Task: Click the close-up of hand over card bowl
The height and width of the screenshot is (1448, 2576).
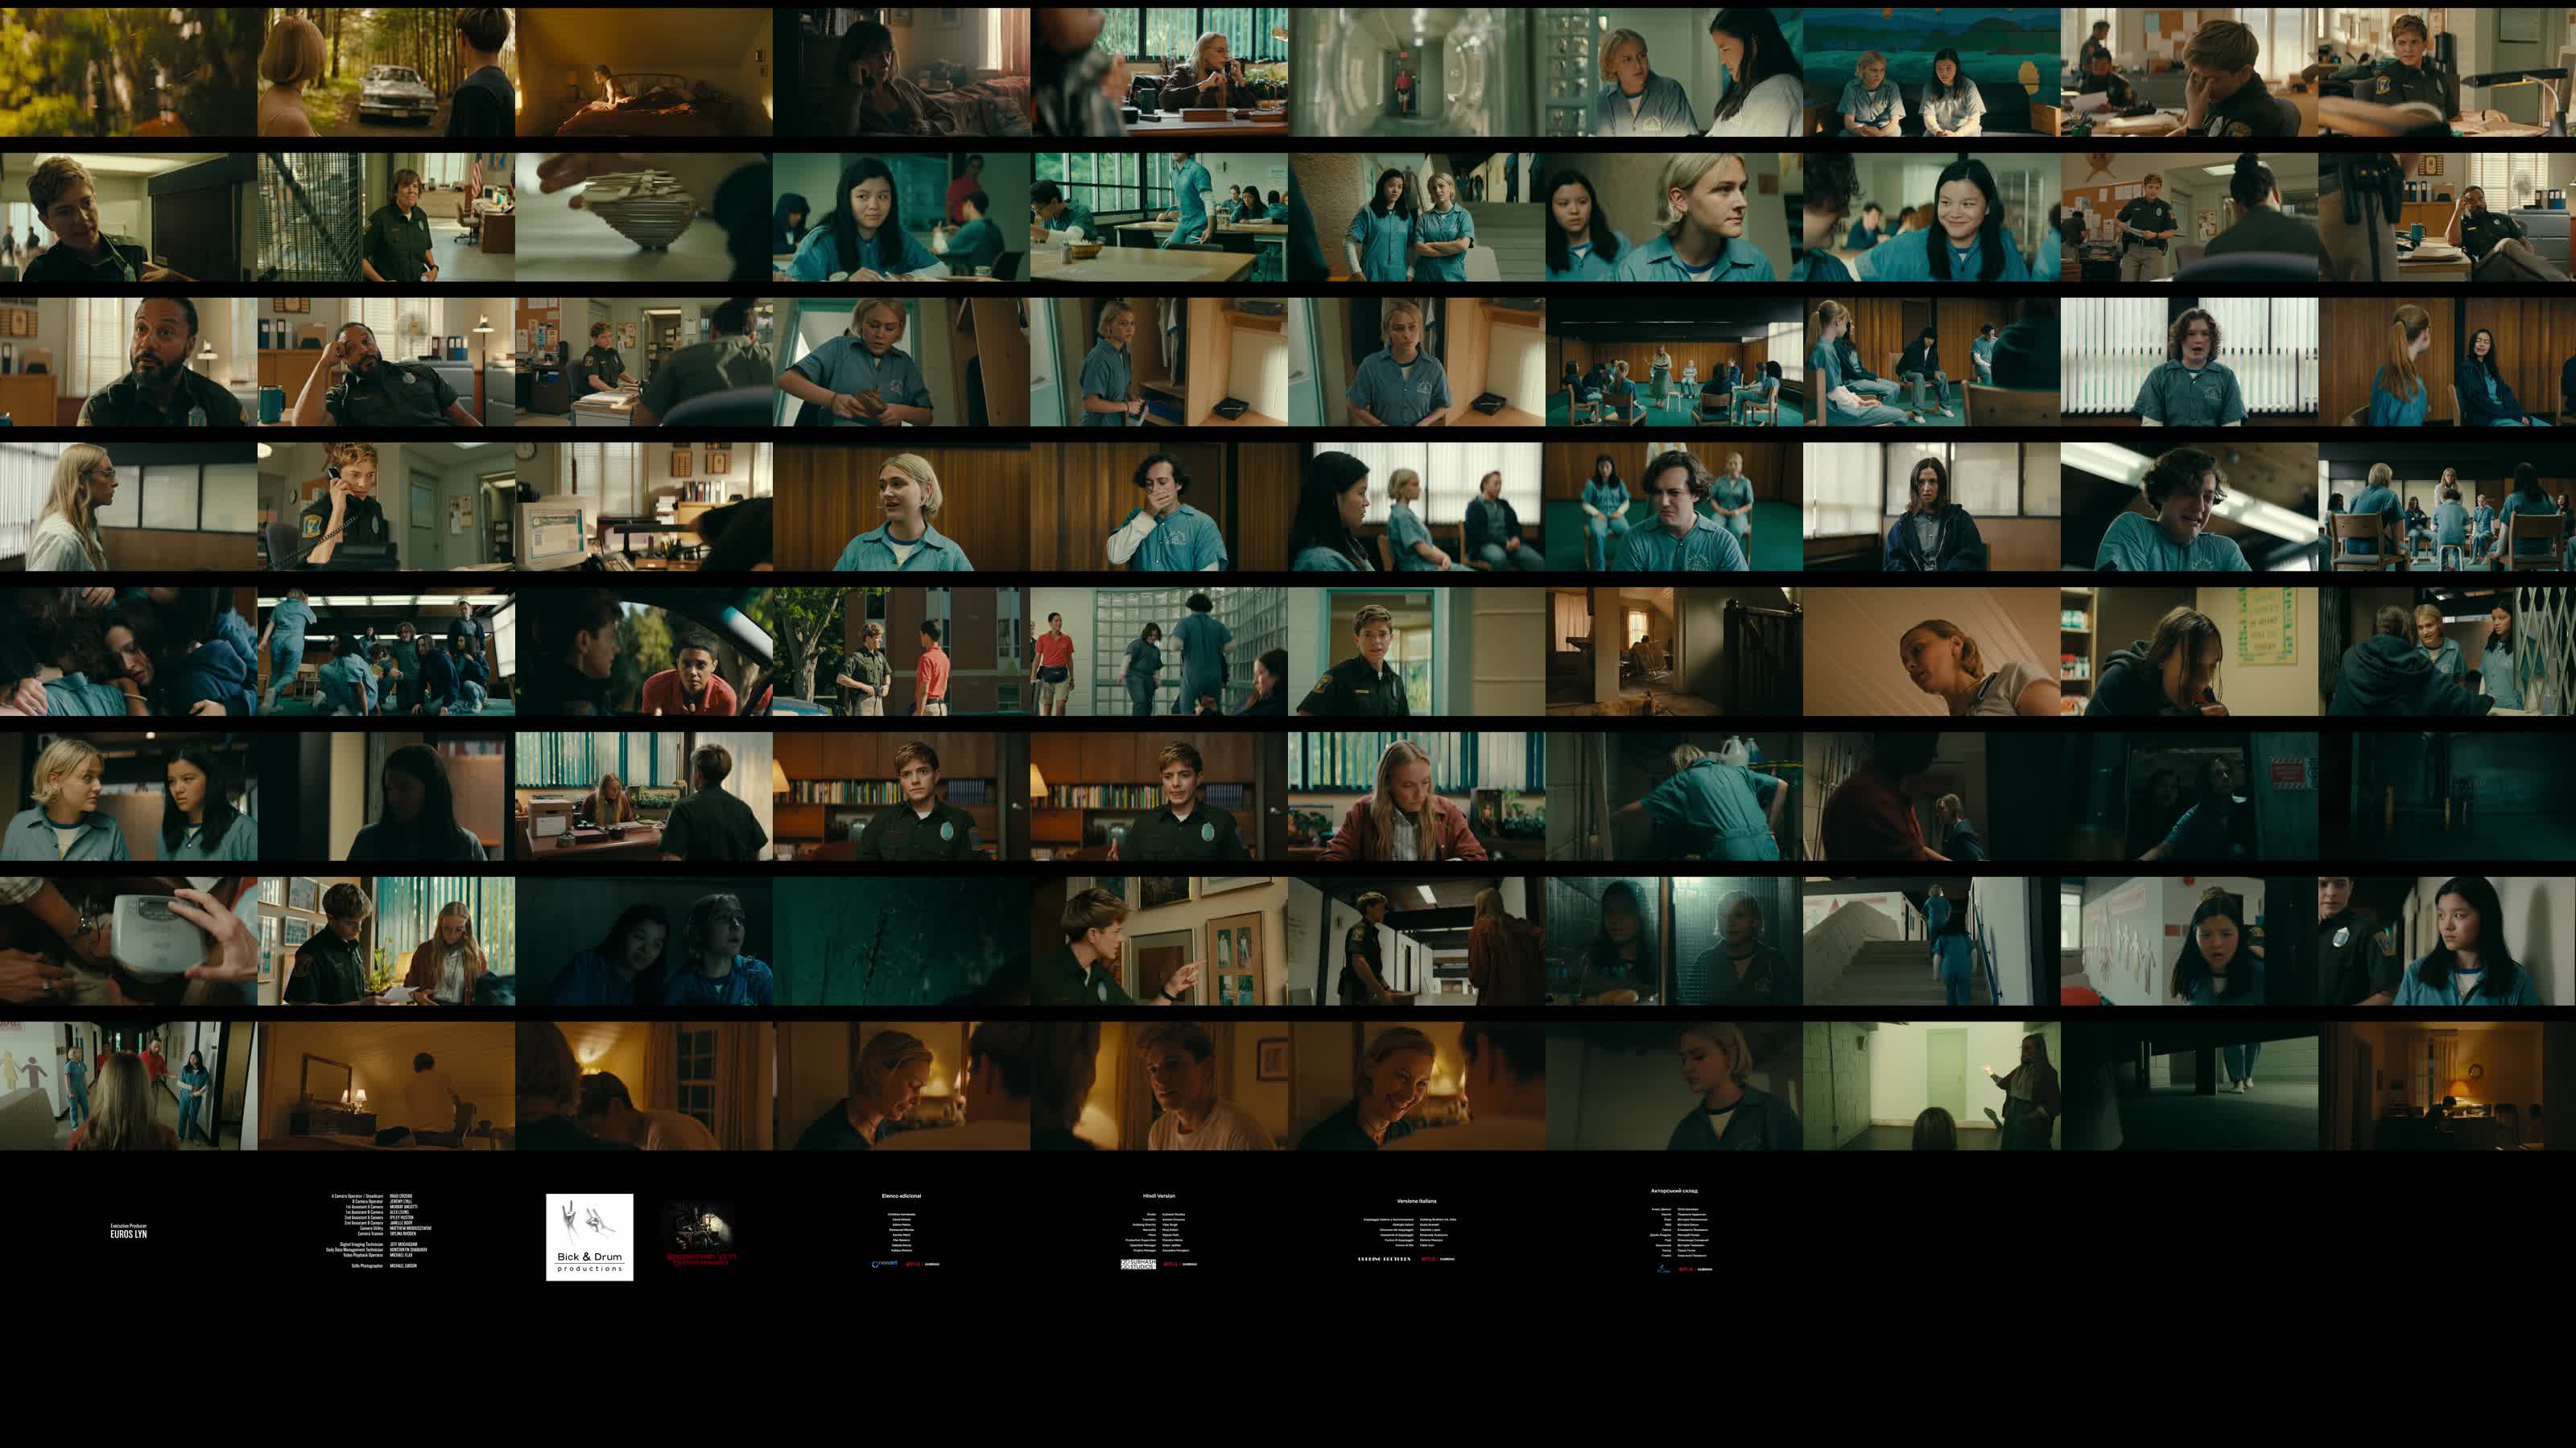Action: coord(643,217)
